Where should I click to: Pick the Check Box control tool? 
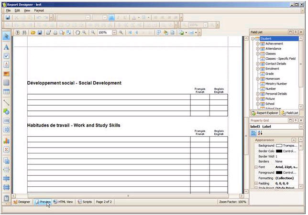(x=6, y=56)
